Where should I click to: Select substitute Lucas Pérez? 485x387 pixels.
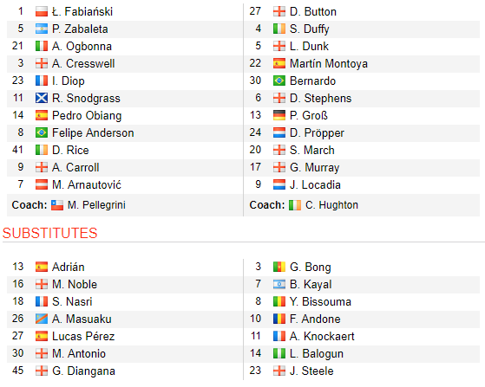83,336
